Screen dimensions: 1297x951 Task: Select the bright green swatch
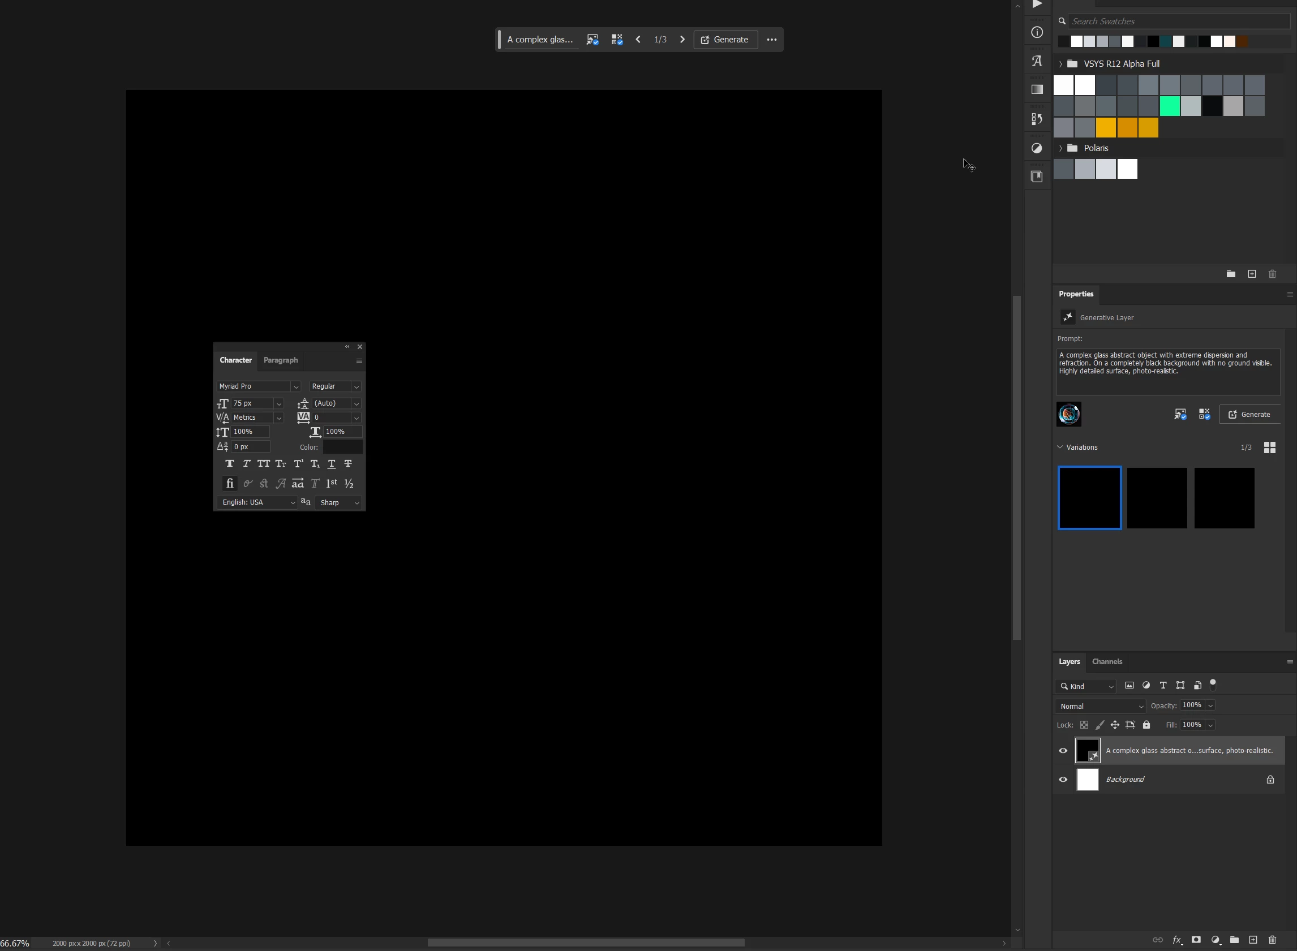(1169, 106)
